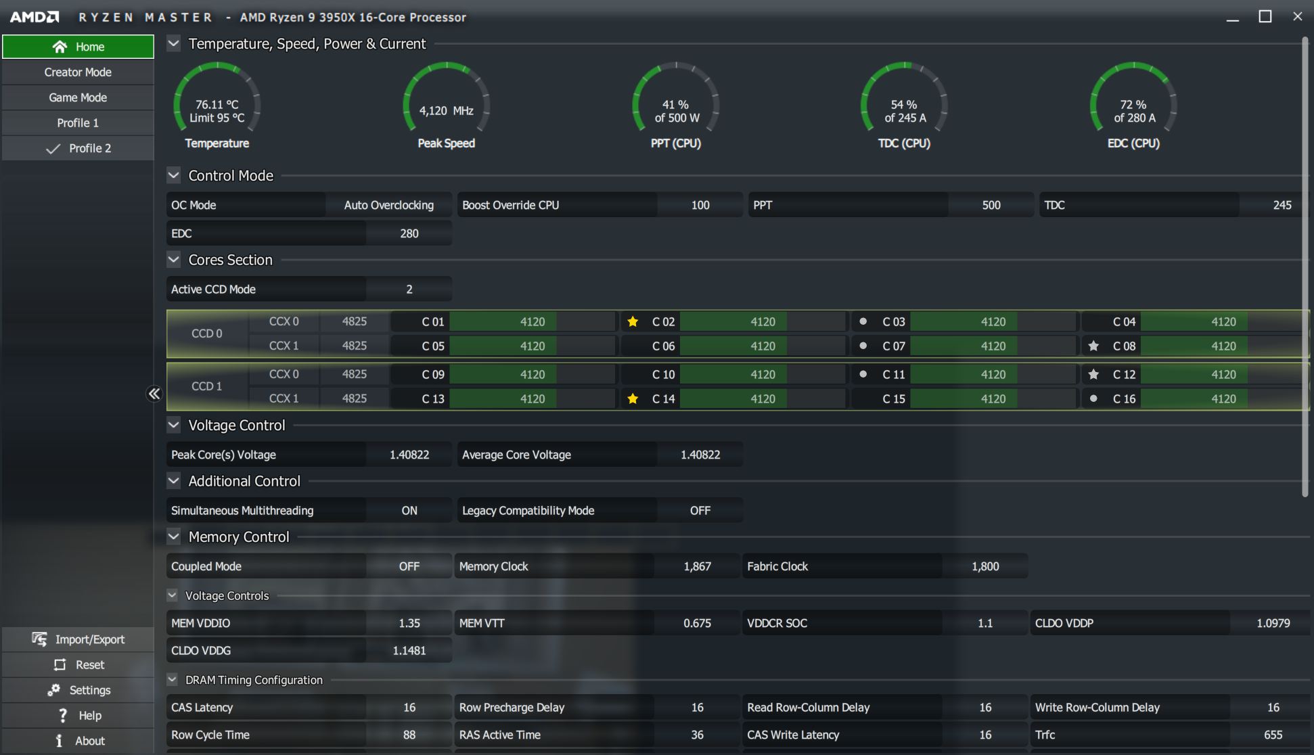Switch to Creator Mode tab
This screenshot has width=1314, height=755.
78,72
